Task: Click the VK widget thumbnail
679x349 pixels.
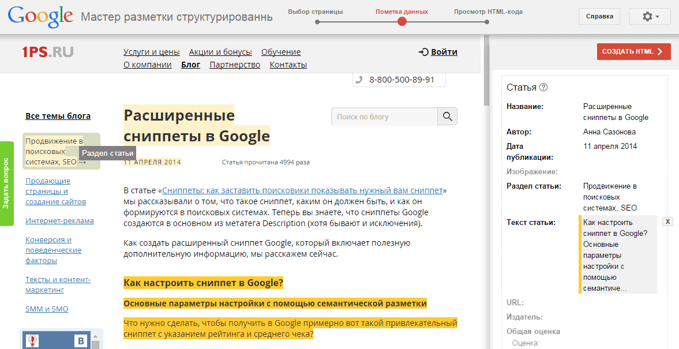Action: (33, 341)
